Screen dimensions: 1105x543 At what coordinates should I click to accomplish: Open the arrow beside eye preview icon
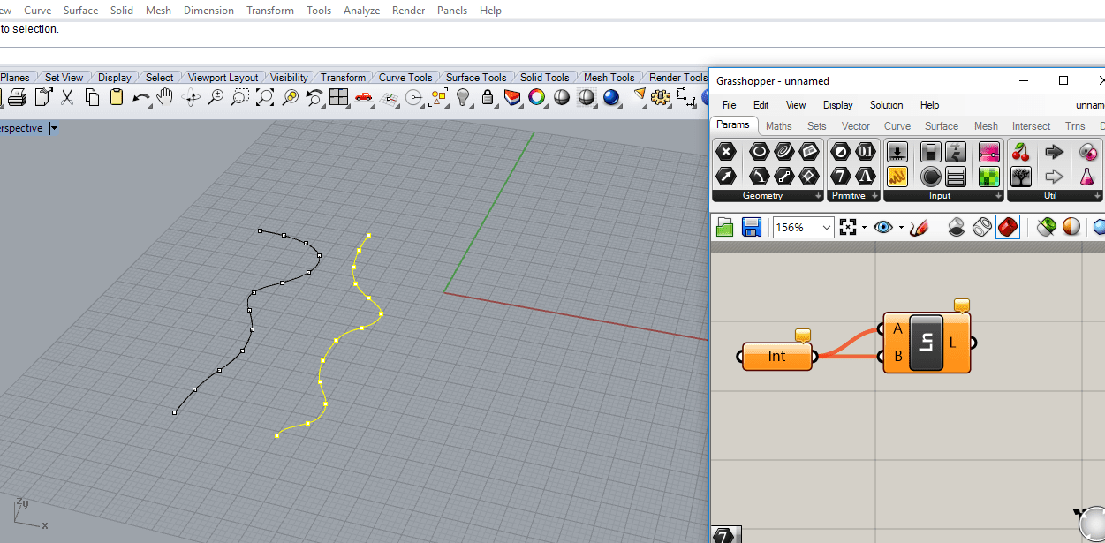click(x=901, y=227)
